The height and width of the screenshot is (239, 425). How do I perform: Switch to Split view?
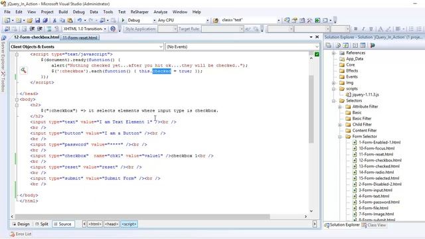tap(42, 224)
